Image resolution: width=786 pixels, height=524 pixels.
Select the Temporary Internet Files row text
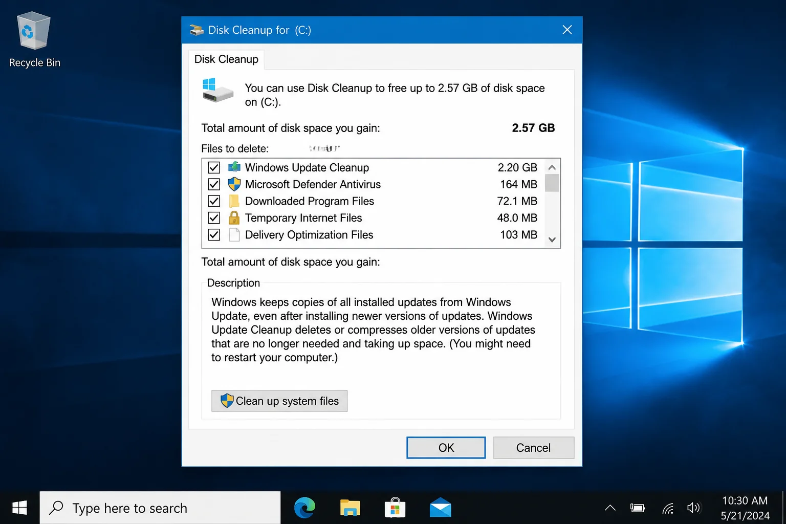click(x=303, y=218)
